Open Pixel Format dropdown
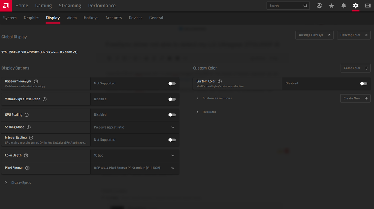374x209 pixels. click(135, 168)
